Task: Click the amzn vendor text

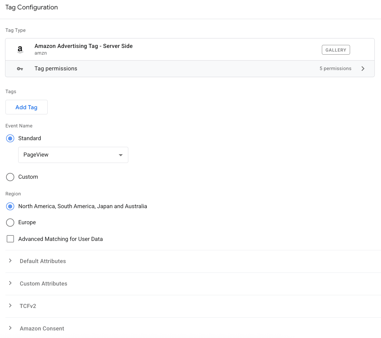Action: 41,53
